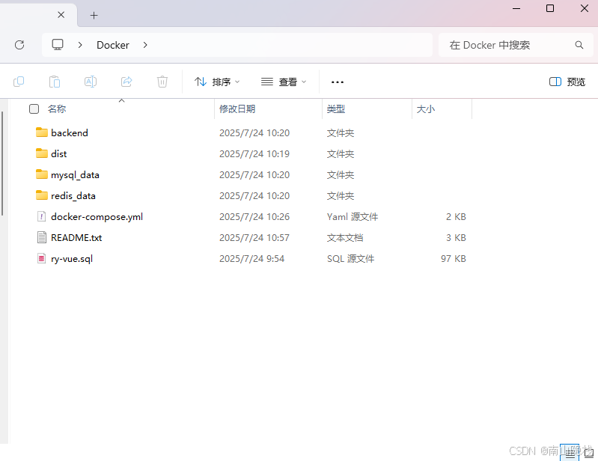Click the ry-vue.sql file icon

pyautogui.click(x=42, y=258)
